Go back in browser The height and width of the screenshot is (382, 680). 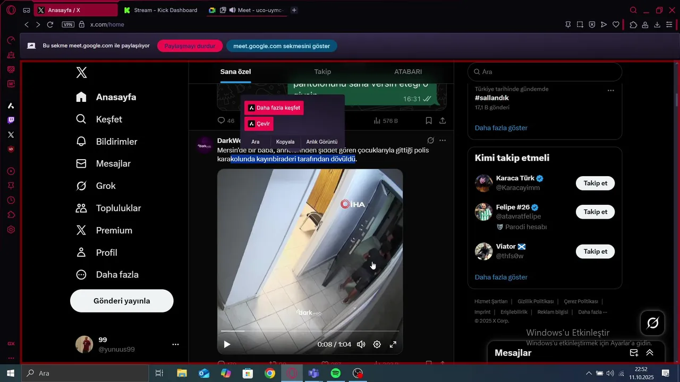click(x=27, y=24)
